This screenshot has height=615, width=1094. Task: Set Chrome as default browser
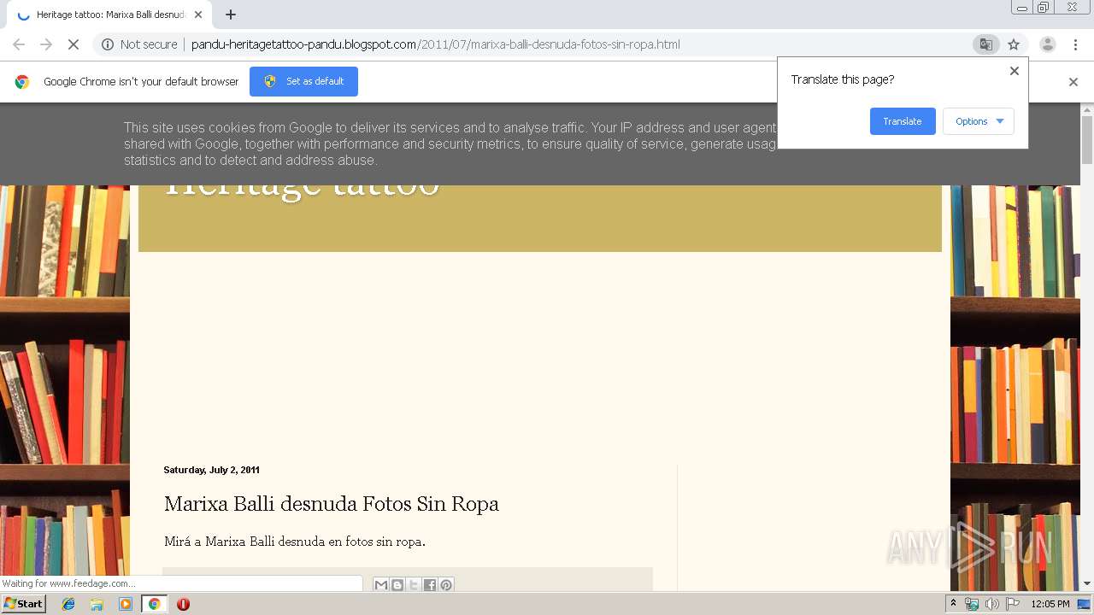[303, 81]
